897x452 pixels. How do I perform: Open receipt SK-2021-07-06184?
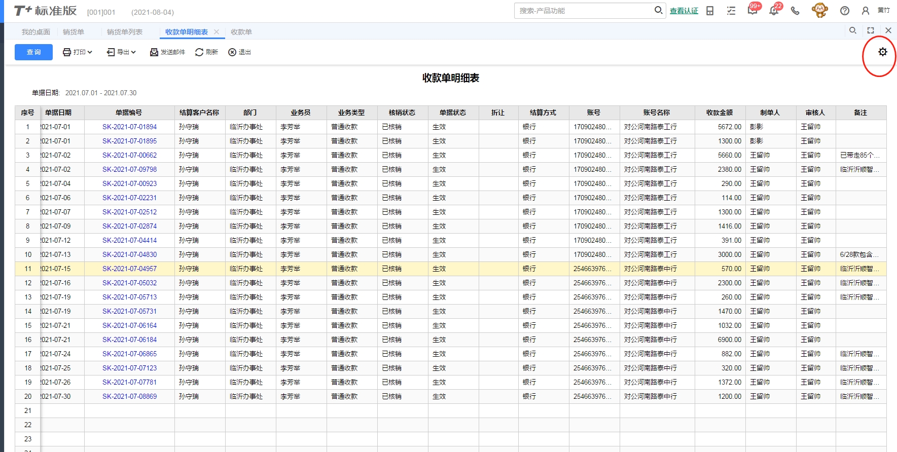pyautogui.click(x=129, y=340)
